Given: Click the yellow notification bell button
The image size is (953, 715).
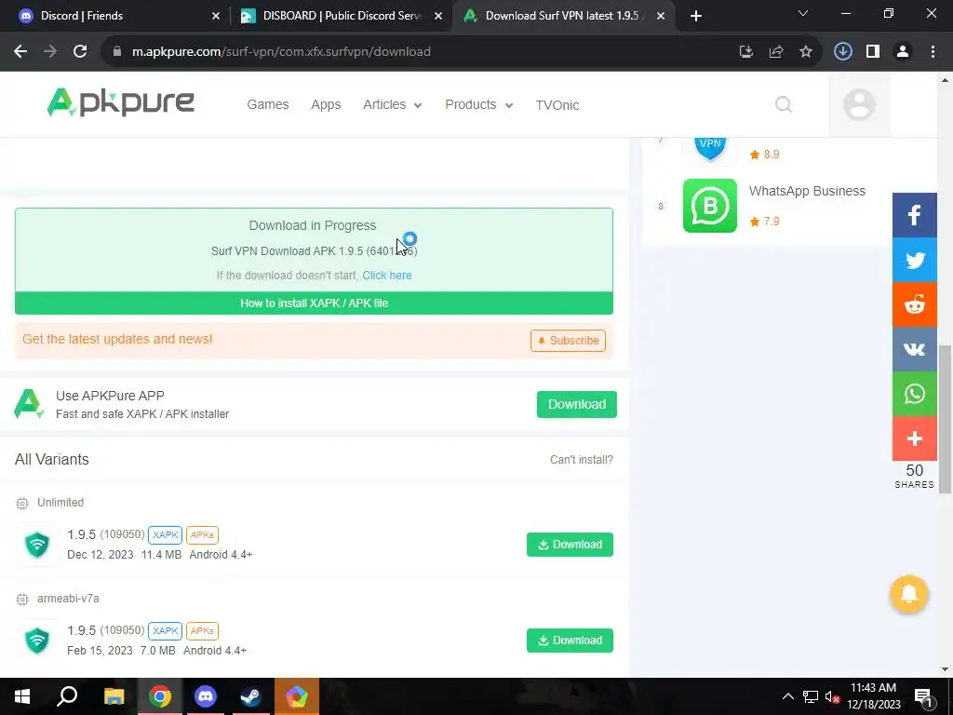Looking at the screenshot, I should 908,593.
